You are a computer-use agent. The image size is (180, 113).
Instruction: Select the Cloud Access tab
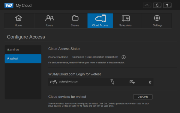(100, 21)
